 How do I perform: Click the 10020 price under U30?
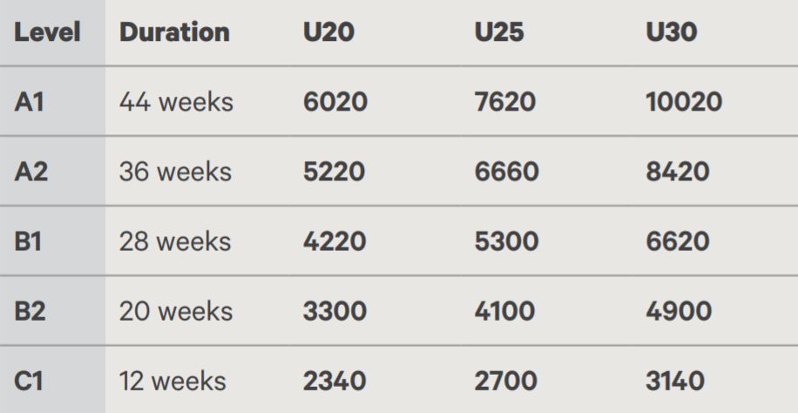pos(684,102)
